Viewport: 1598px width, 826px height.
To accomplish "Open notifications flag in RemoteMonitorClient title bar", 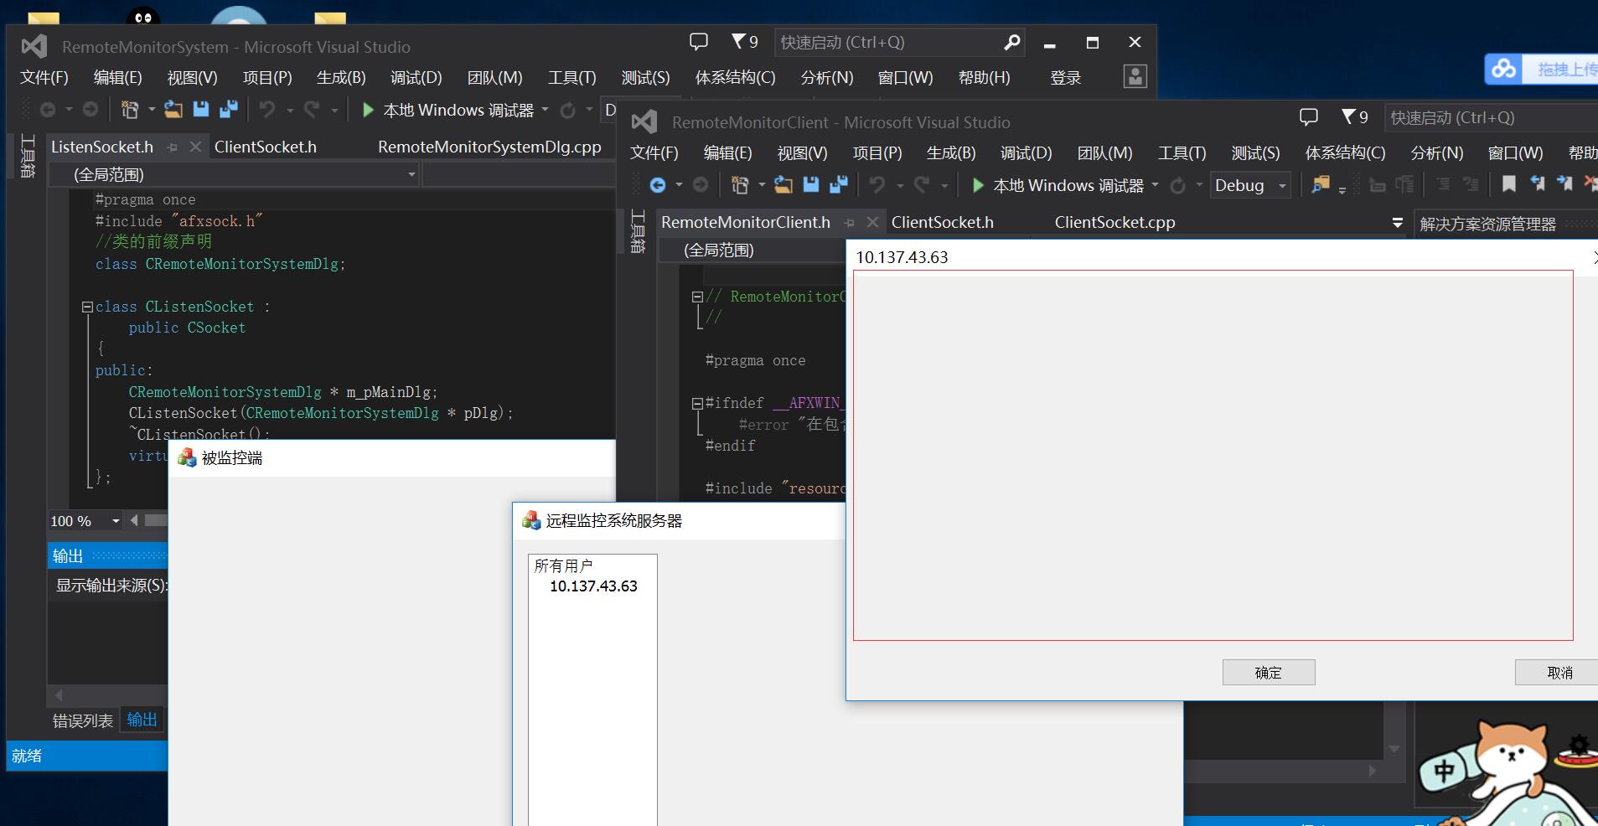I will tap(1348, 117).
